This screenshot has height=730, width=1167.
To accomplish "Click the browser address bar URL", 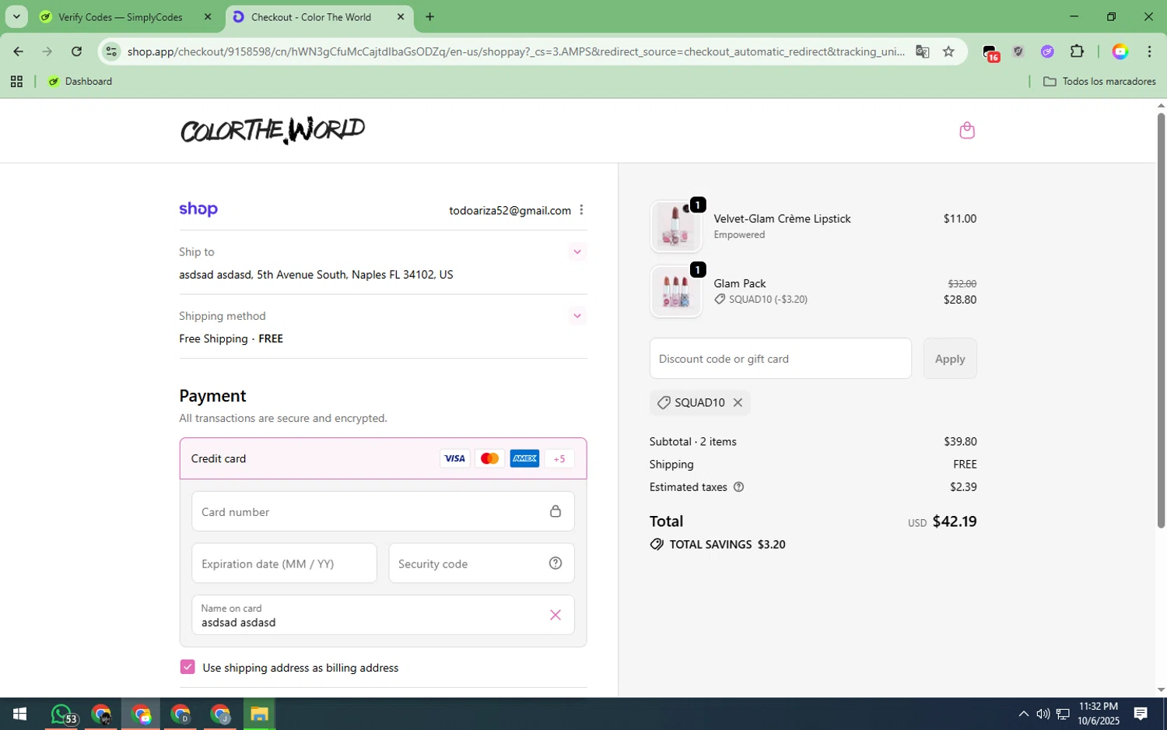I will [x=515, y=51].
